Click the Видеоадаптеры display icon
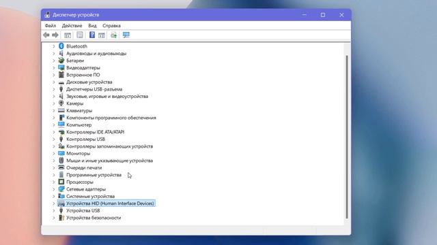Viewport: 437px width, 245px height. coord(61,67)
